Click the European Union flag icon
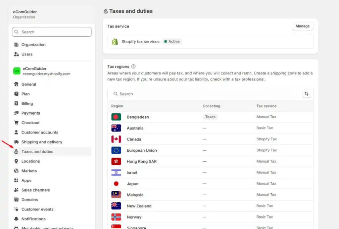This screenshot has width=339, height=229. coord(116,150)
